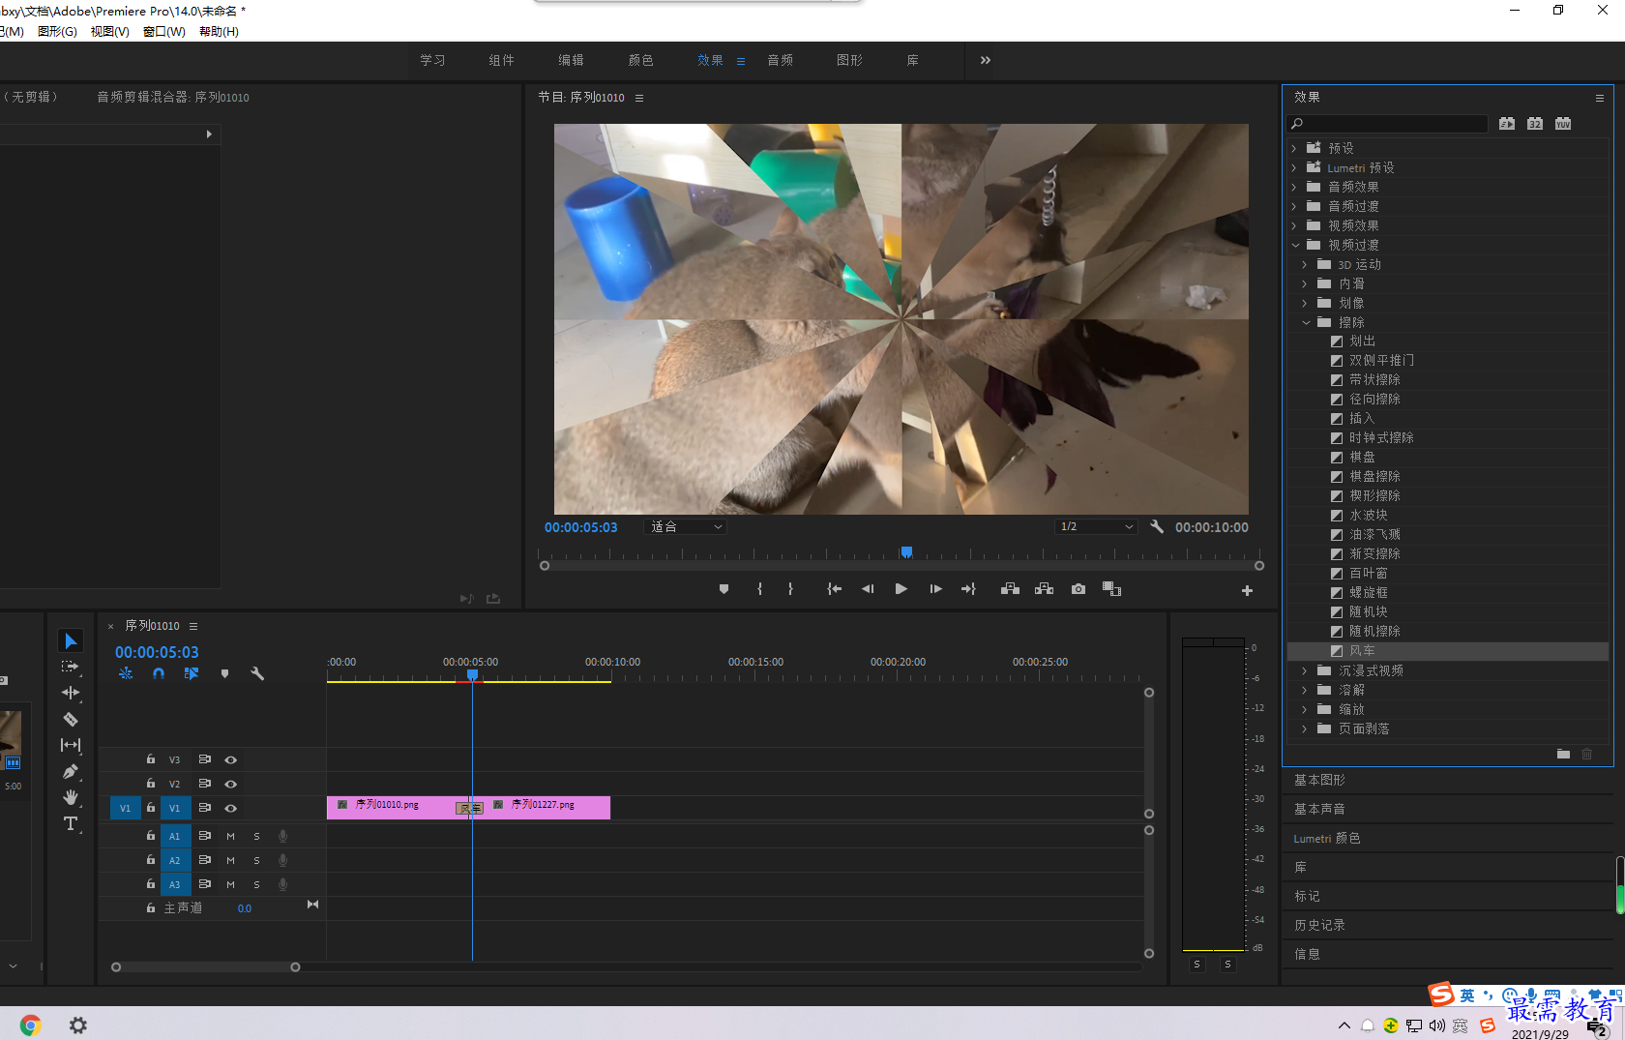Switch to the 音频 workspace tab

[780, 60]
